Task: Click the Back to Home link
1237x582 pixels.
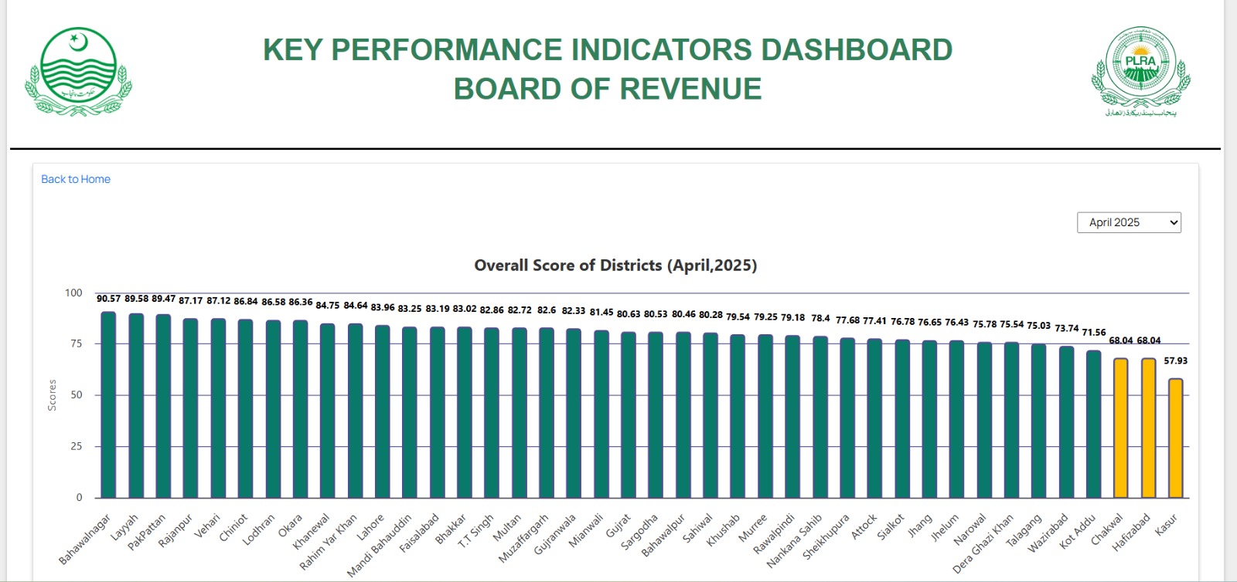Action: click(76, 179)
